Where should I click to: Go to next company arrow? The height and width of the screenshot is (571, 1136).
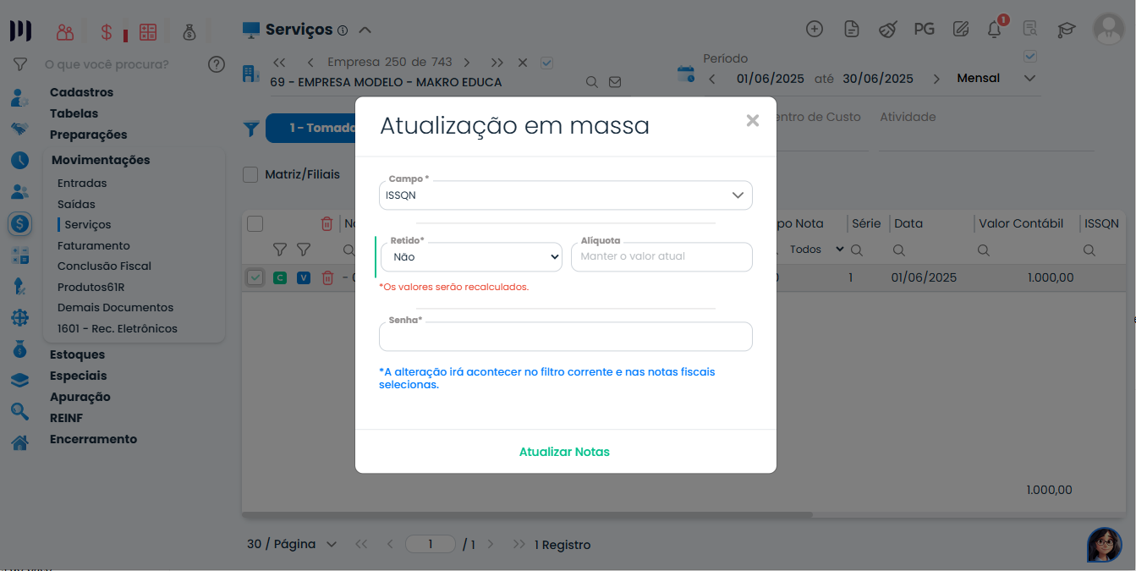click(467, 63)
